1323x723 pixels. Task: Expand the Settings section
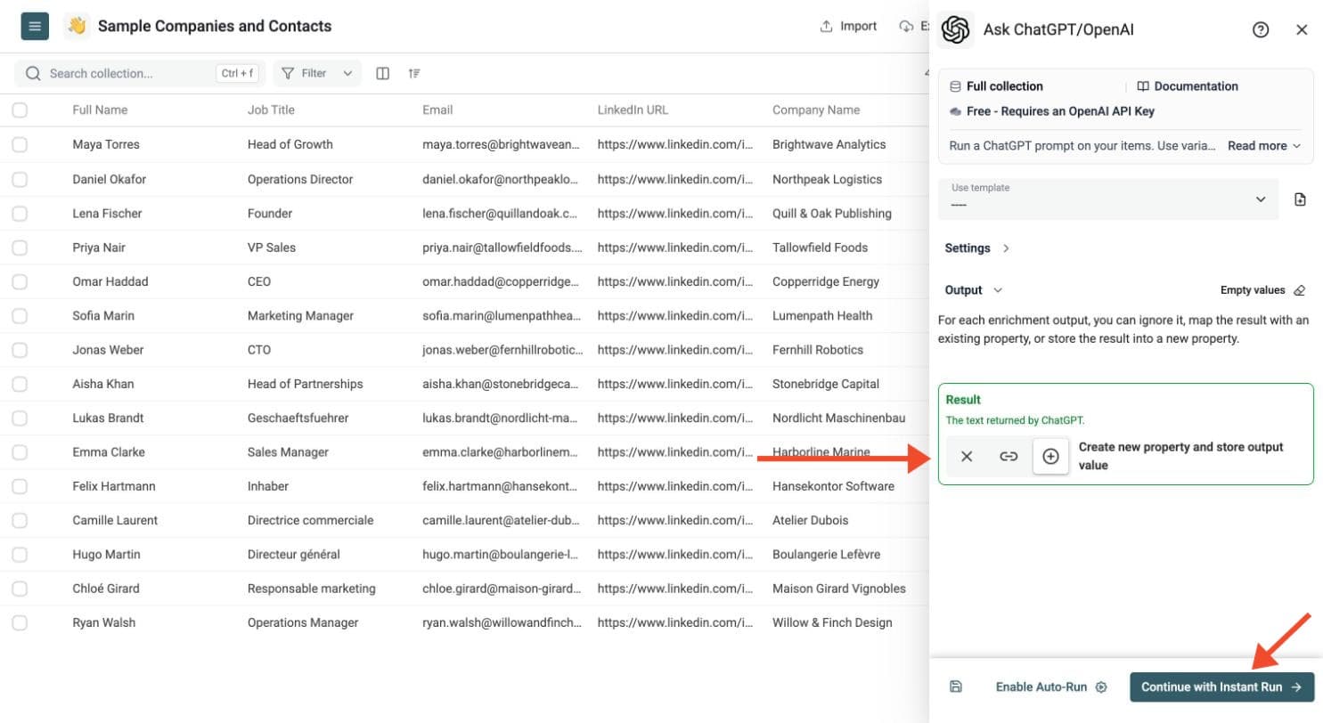click(977, 248)
